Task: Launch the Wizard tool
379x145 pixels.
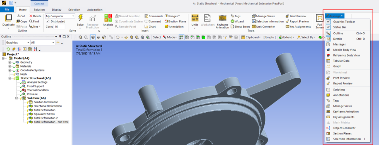Action: click(237, 21)
